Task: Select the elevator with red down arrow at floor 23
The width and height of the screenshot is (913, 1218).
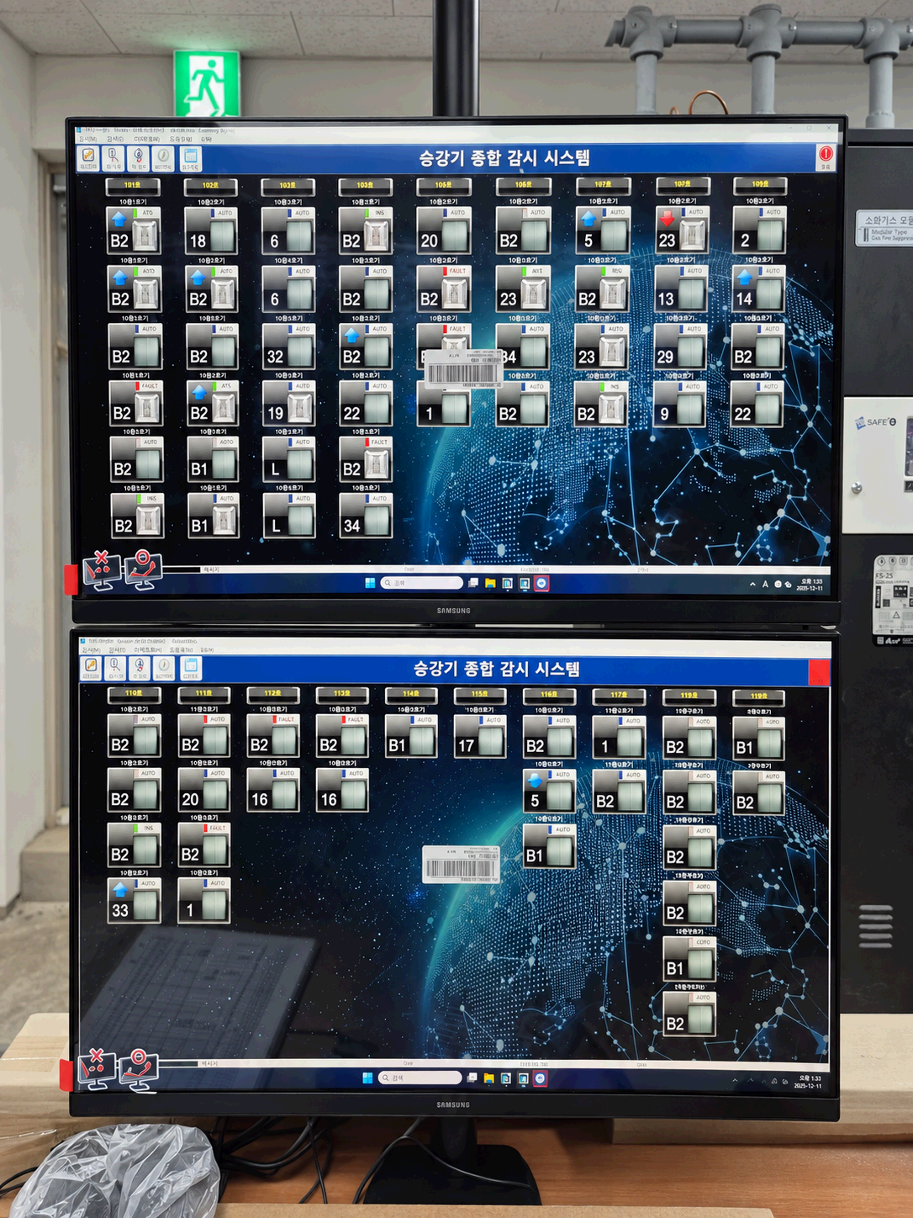Action: (682, 230)
